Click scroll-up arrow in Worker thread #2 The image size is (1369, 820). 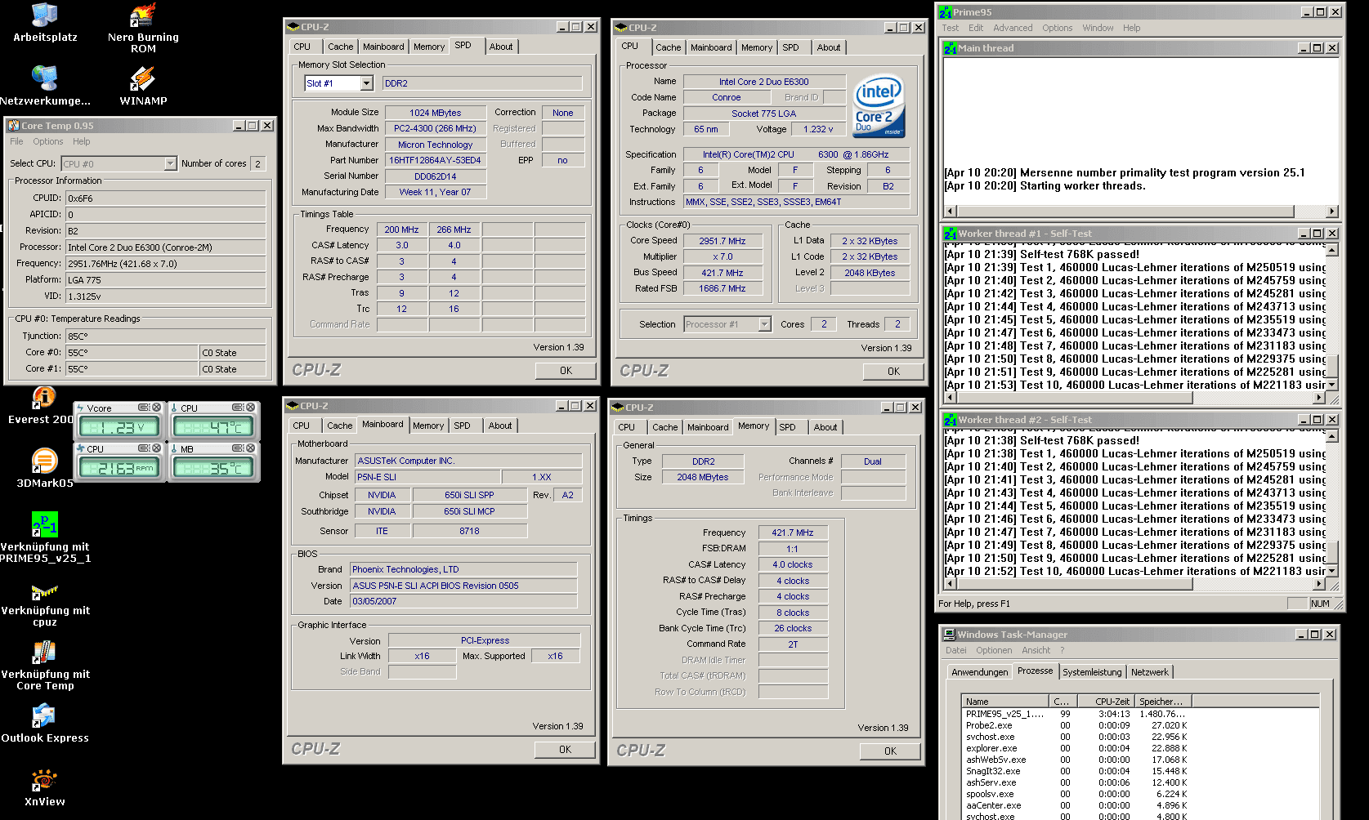1332,436
